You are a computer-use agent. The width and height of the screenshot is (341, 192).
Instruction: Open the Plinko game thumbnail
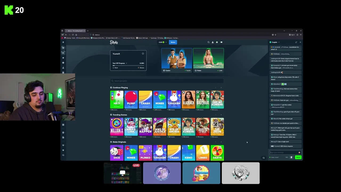(145, 153)
